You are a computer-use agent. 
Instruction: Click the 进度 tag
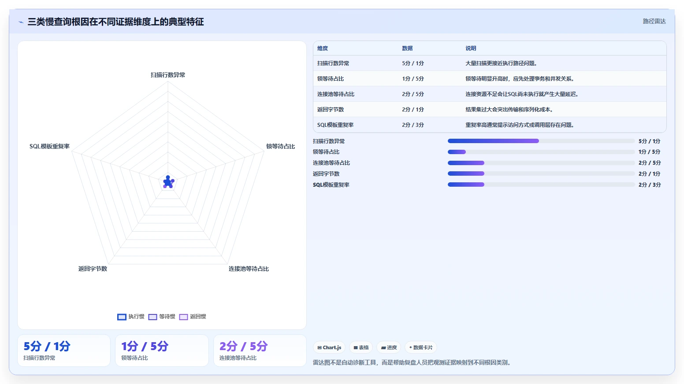[389, 347]
